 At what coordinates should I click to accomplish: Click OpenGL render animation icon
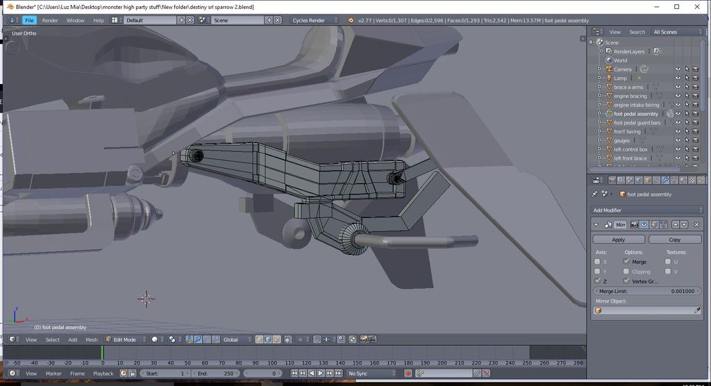[372, 339]
